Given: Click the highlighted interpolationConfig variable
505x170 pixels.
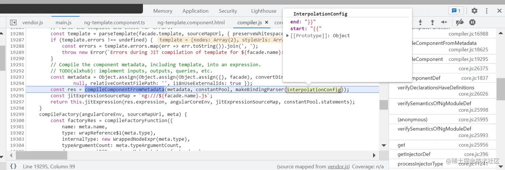Looking at the screenshot, I should click(x=314, y=89).
